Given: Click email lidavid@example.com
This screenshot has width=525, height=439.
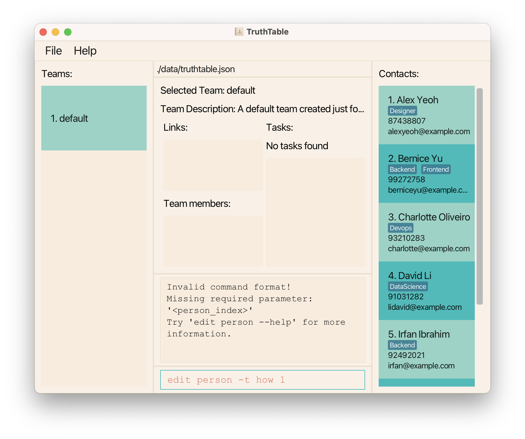Looking at the screenshot, I should pyautogui.click(x=425, y=307).
